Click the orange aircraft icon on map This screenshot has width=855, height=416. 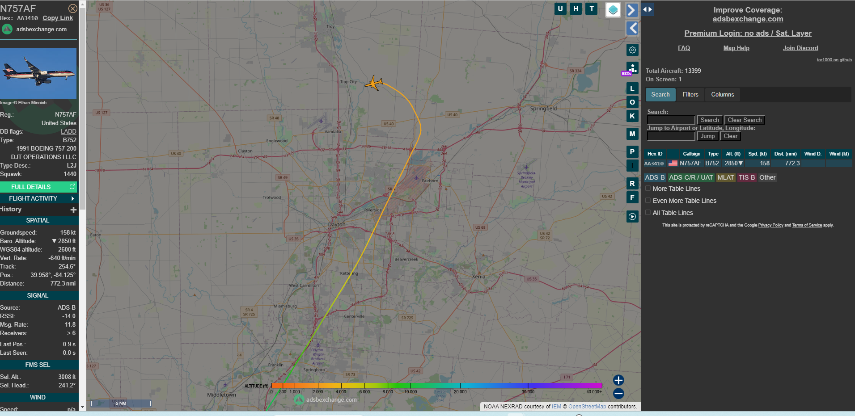[374, 83]
